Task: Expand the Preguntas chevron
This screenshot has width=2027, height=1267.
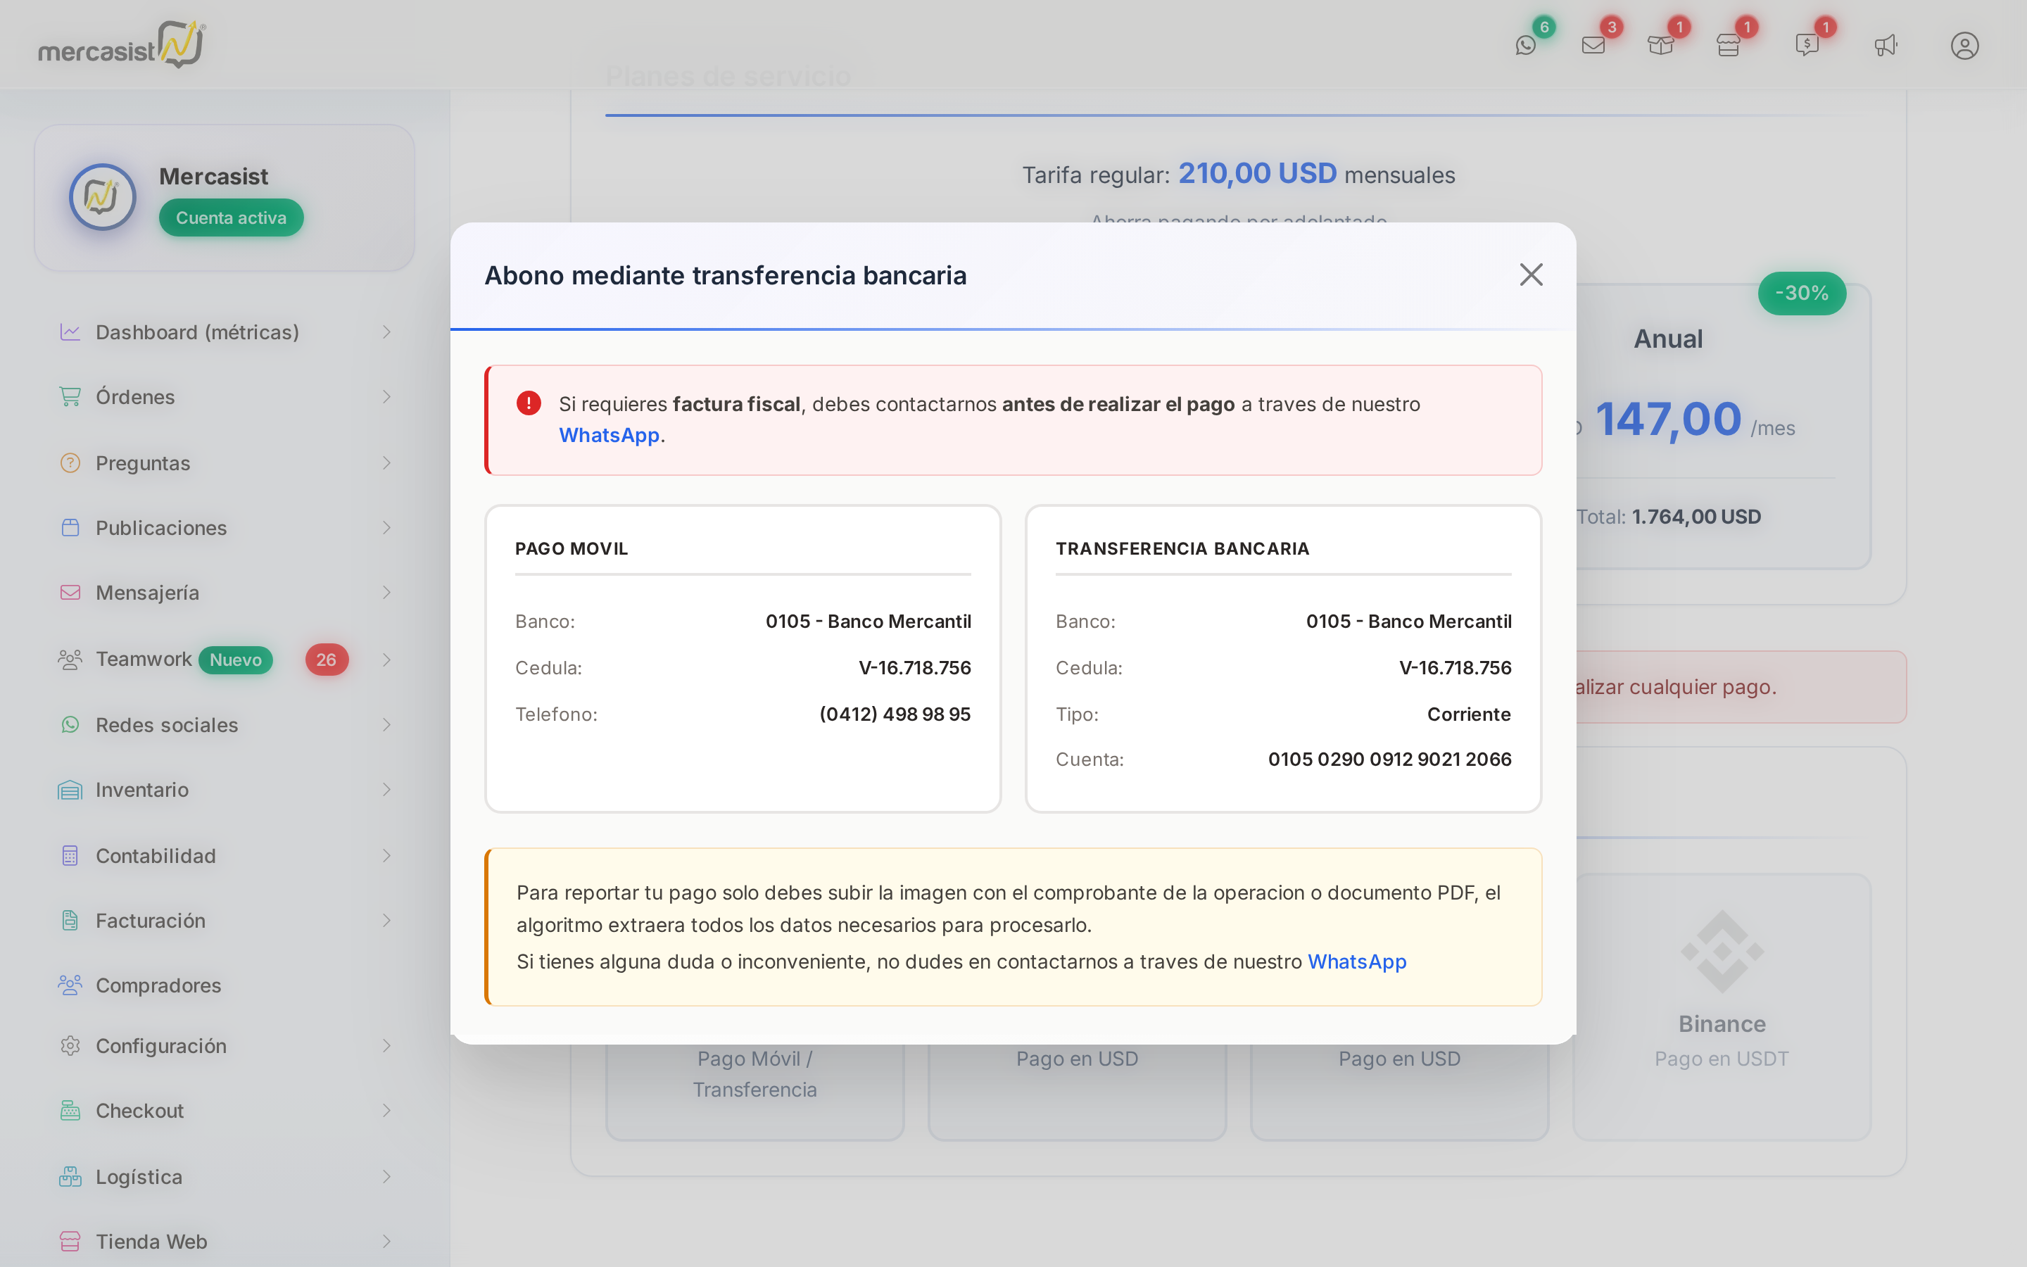Action: pyautogui.click(x=386, y=462)
